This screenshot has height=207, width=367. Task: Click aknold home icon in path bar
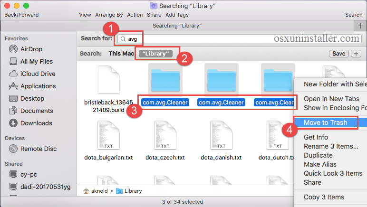coord(86,191)
